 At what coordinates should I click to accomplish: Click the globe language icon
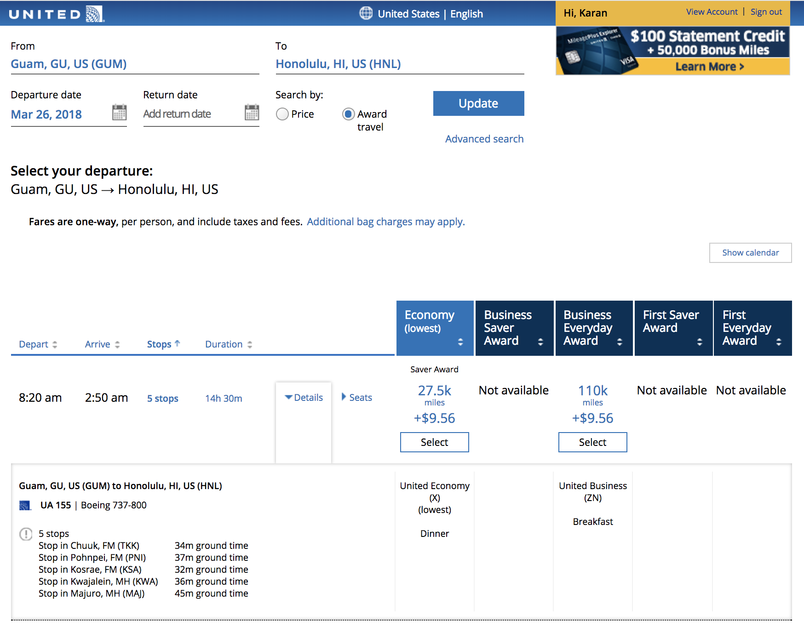(x=366, y=13)
